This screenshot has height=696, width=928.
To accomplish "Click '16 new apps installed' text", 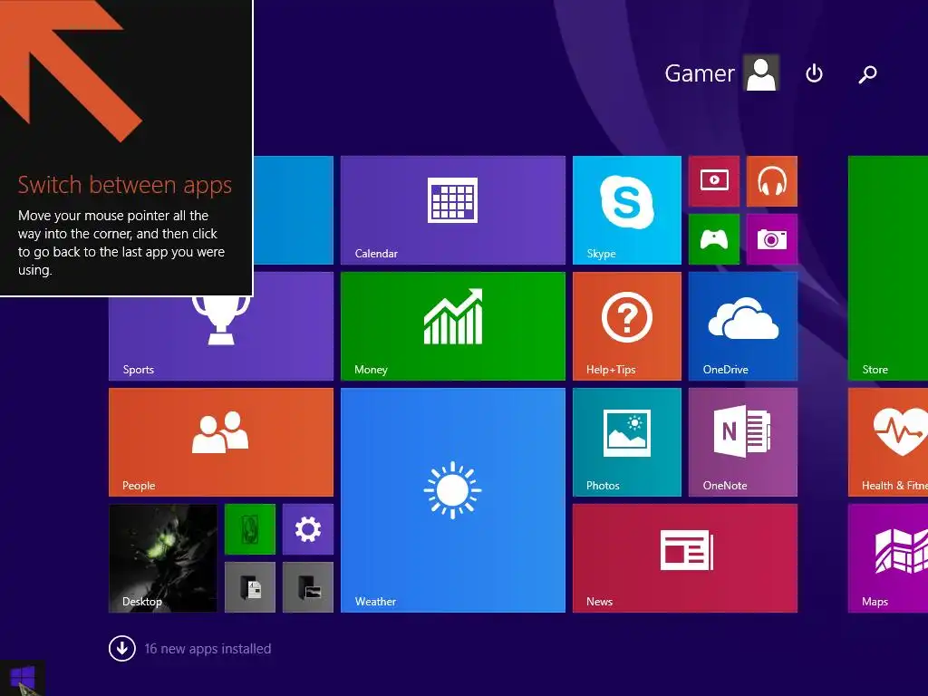I will (208, 649).
